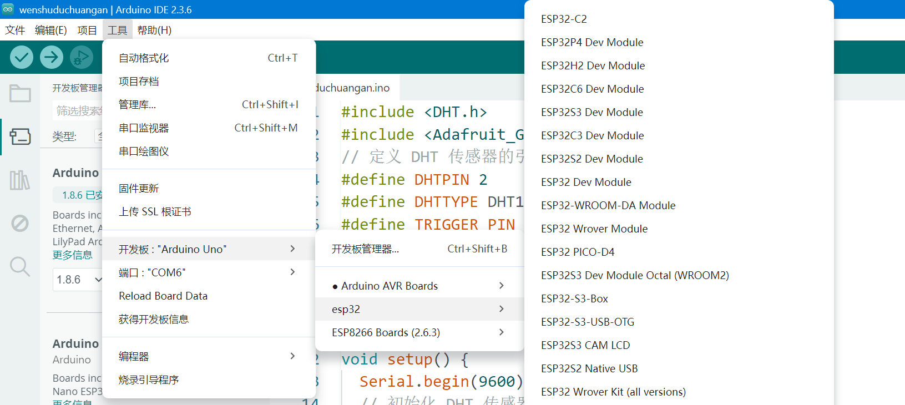Select ESP32 Wrover Module board
905x405 pixels.
click(679, 229)
